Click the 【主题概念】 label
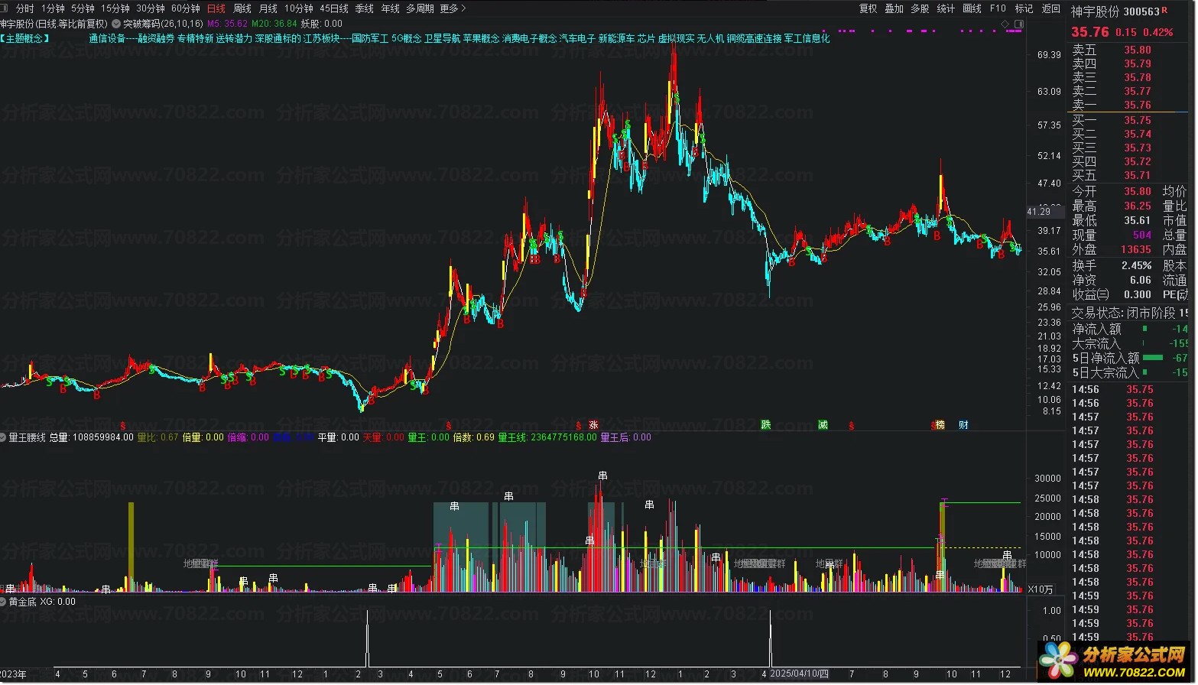This screenshot has width=1198, height=685. (25, 38)
